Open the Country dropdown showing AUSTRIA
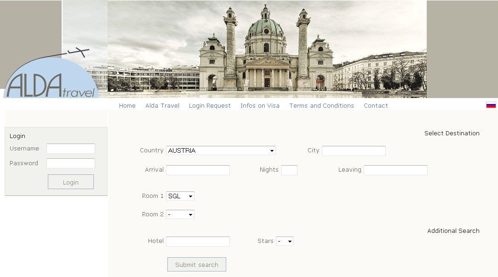This screenshot has height=277, width=498. [221, 150]
